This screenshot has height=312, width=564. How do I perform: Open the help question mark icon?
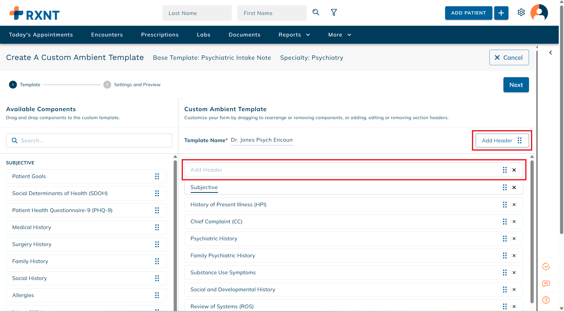tap(546, 300)
